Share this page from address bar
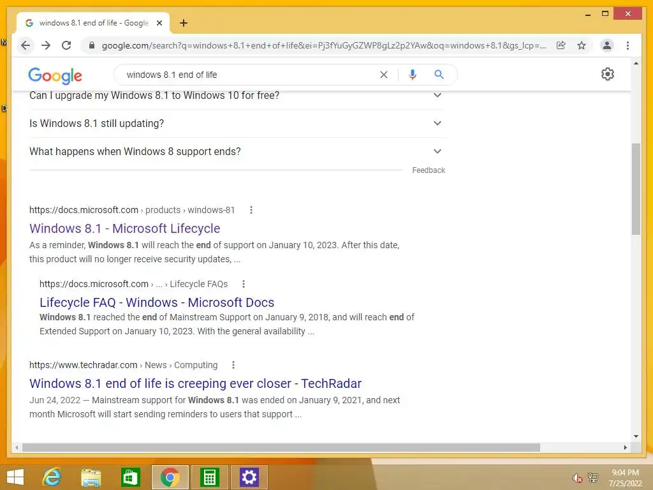653x490 pixels. pyautogui.click(x=561, y=45)
